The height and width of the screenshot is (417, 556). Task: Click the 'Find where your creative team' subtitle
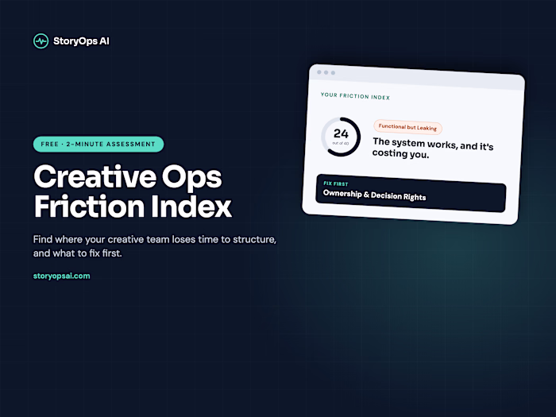(x=155, y=246)
